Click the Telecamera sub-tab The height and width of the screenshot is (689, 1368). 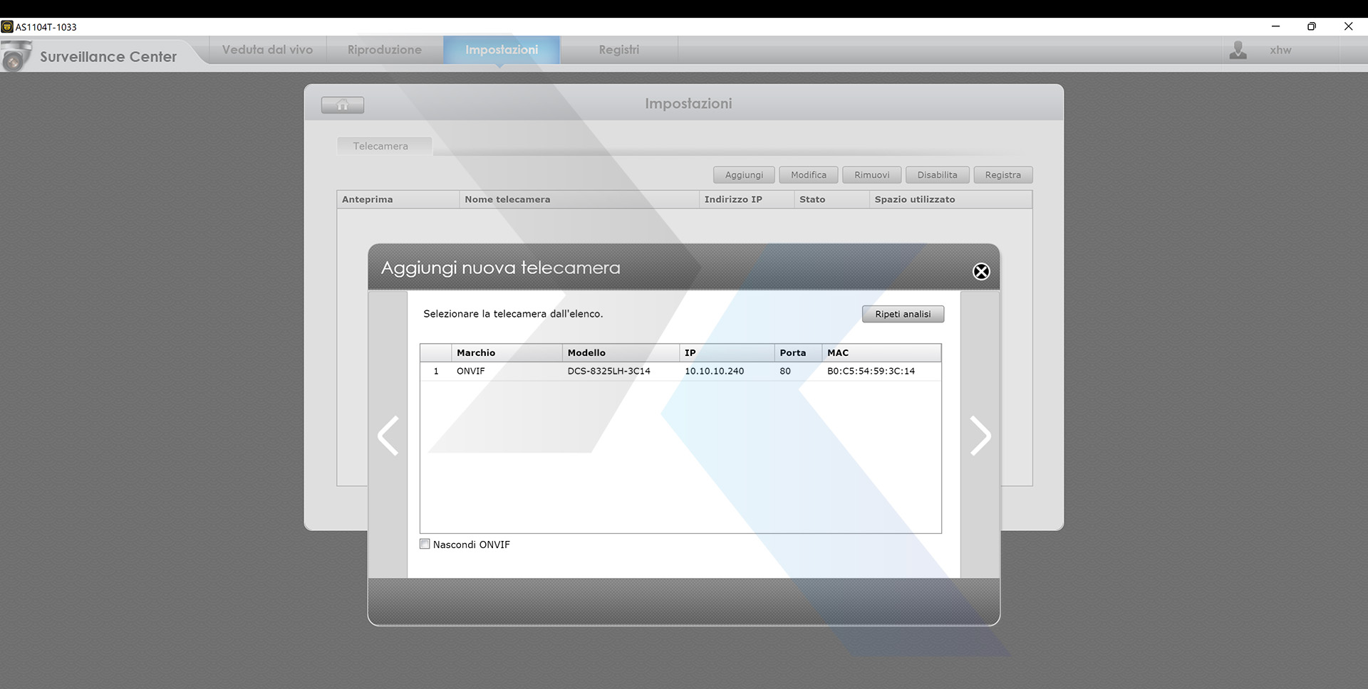[x=381, y=147]
